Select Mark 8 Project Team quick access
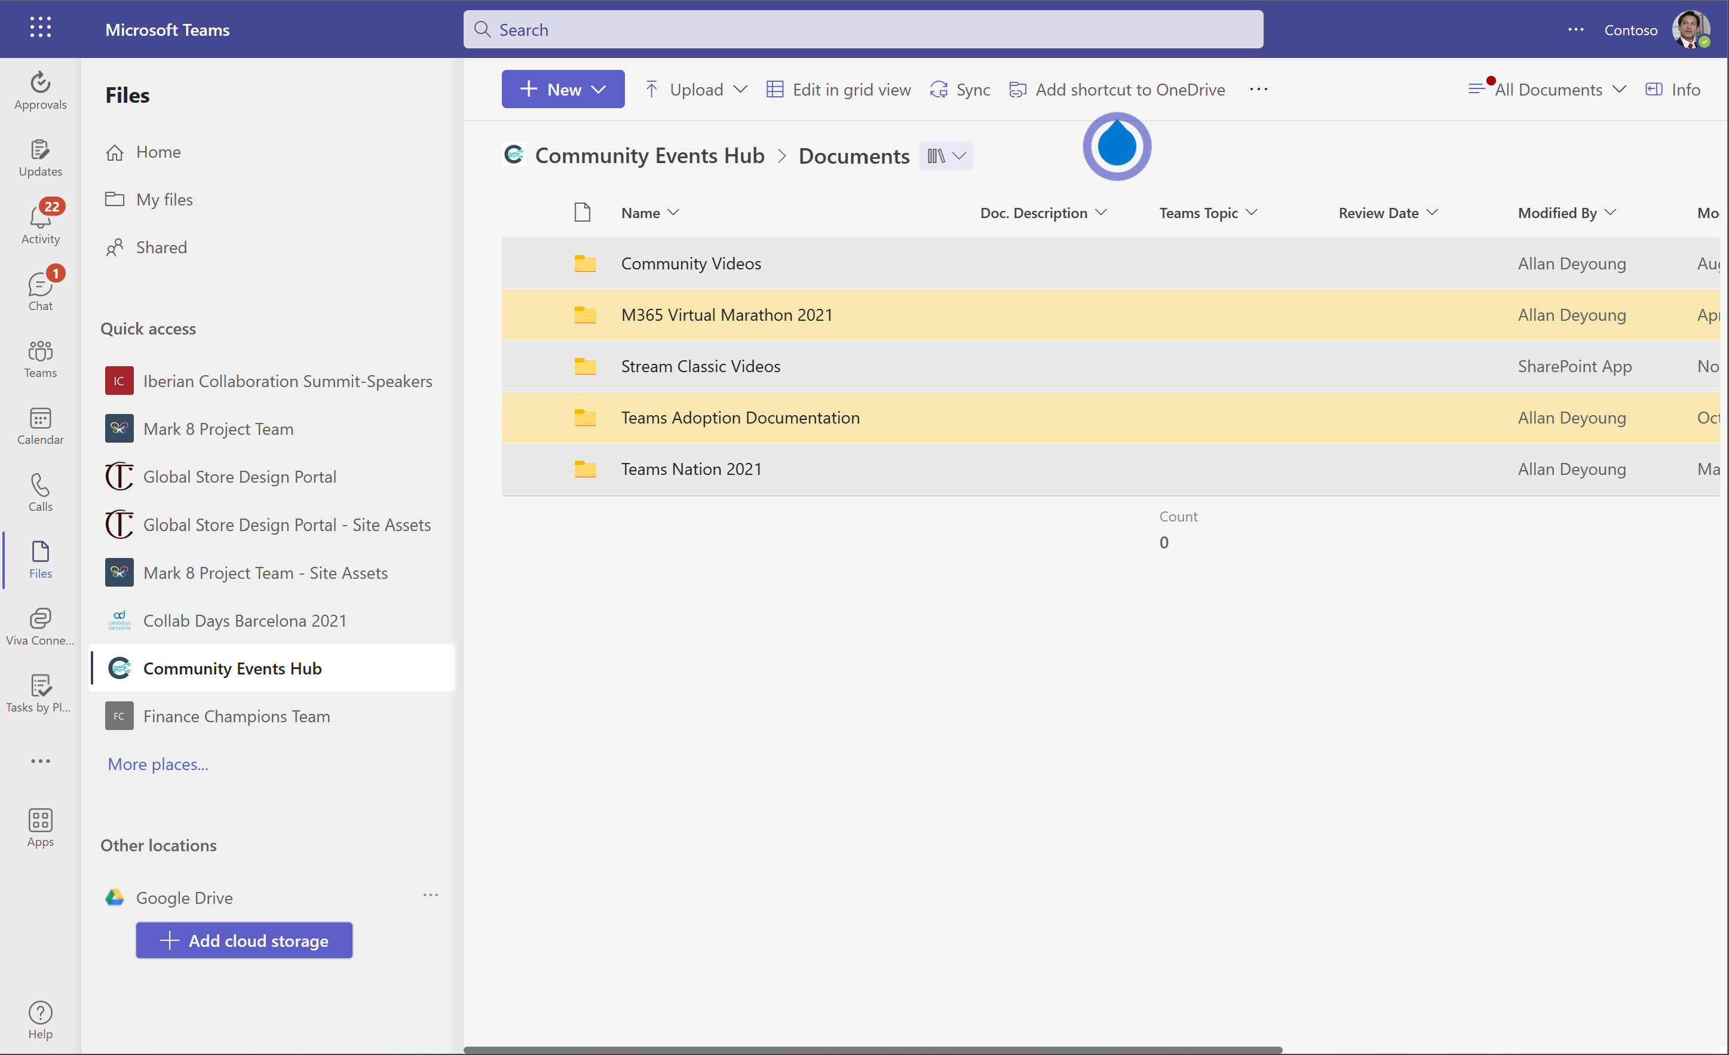Screen dimensions: 1729x1055 217,428
